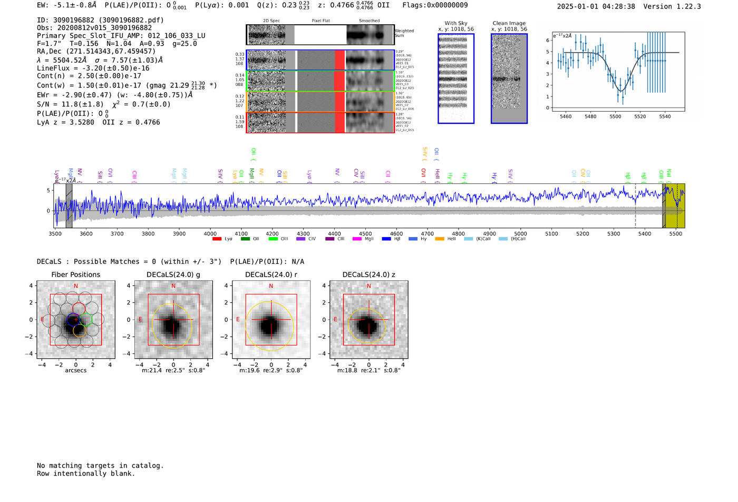Click the 'DECaLS : Possible Matches = 0' heading

point(96,261)
